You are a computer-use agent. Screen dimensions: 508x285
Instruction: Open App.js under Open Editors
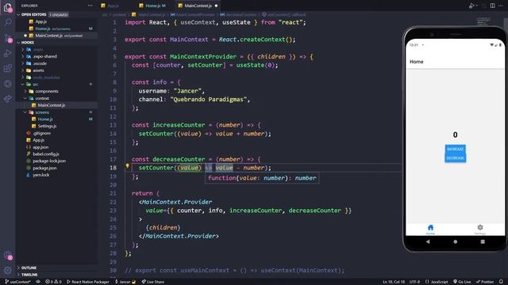[40, 21]
